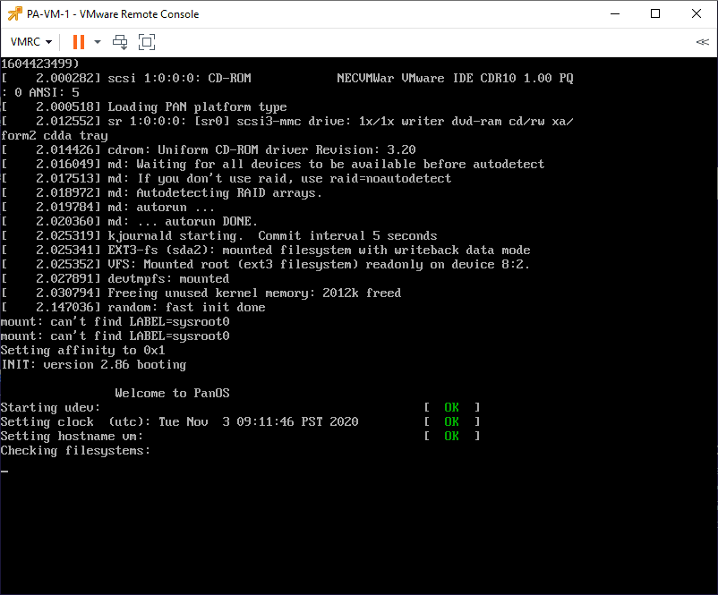Close the VMware Remote Console window
This screenshot has height=595, width=718.
696,13
